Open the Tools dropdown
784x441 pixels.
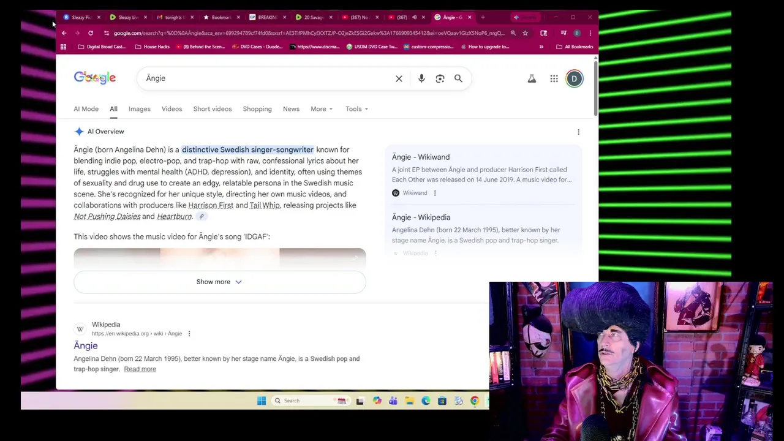click(x=356, y=109)
